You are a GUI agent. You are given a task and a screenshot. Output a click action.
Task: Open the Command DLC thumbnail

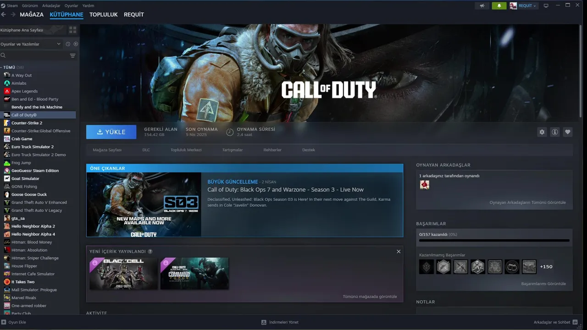coord(194,274)
